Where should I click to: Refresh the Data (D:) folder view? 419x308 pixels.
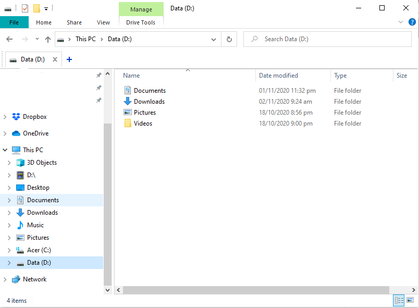tap(229, 39)
